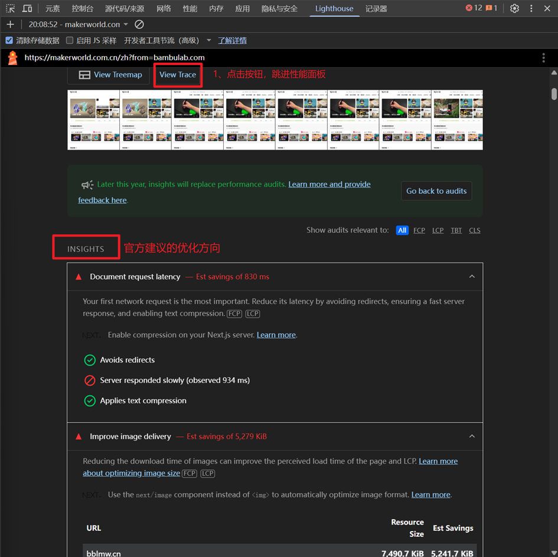This screenshot has width=558, height=557.
Task: Filter audits by FCP
Action: (419, 230)
